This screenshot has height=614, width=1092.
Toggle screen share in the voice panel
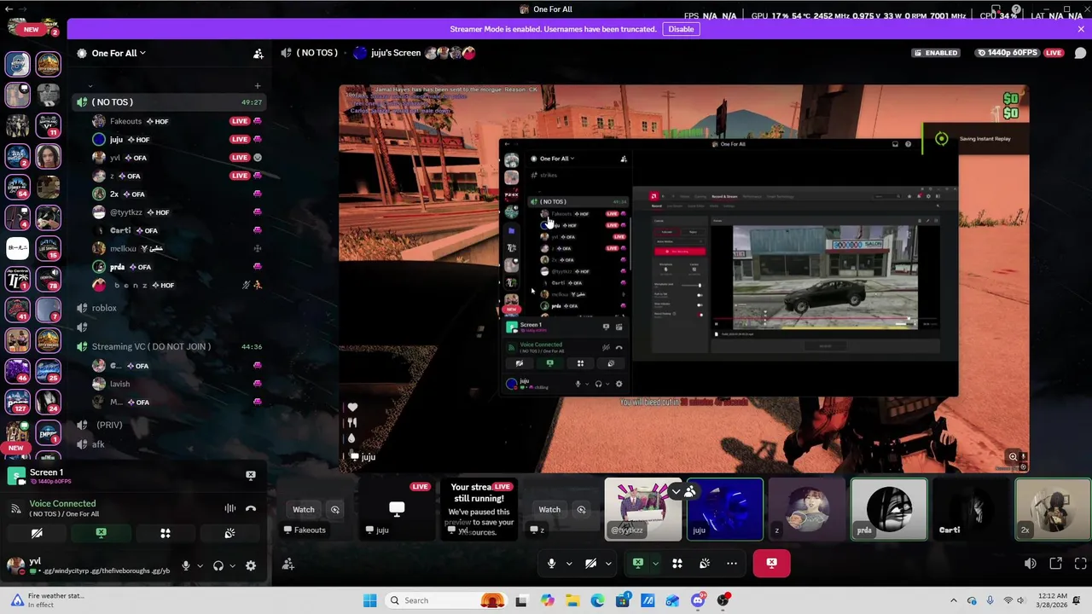(x=101, y=533)
